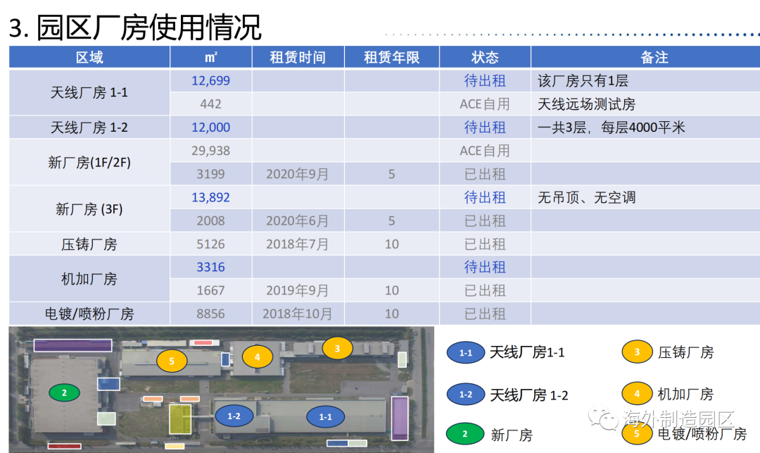
Task: Click the yellow marker 4 on the aerial map
Action: 258,357
